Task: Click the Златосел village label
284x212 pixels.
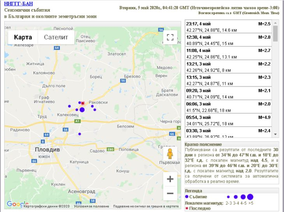Action: [117, 54]
